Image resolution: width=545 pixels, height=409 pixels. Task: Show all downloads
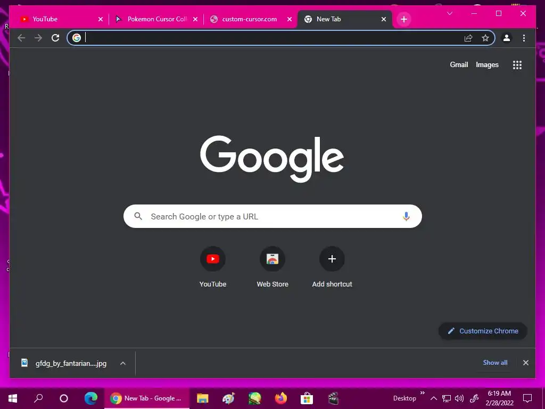coord(495,363)
